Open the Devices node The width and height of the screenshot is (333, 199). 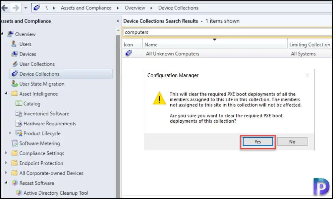[x=28, y=54]
